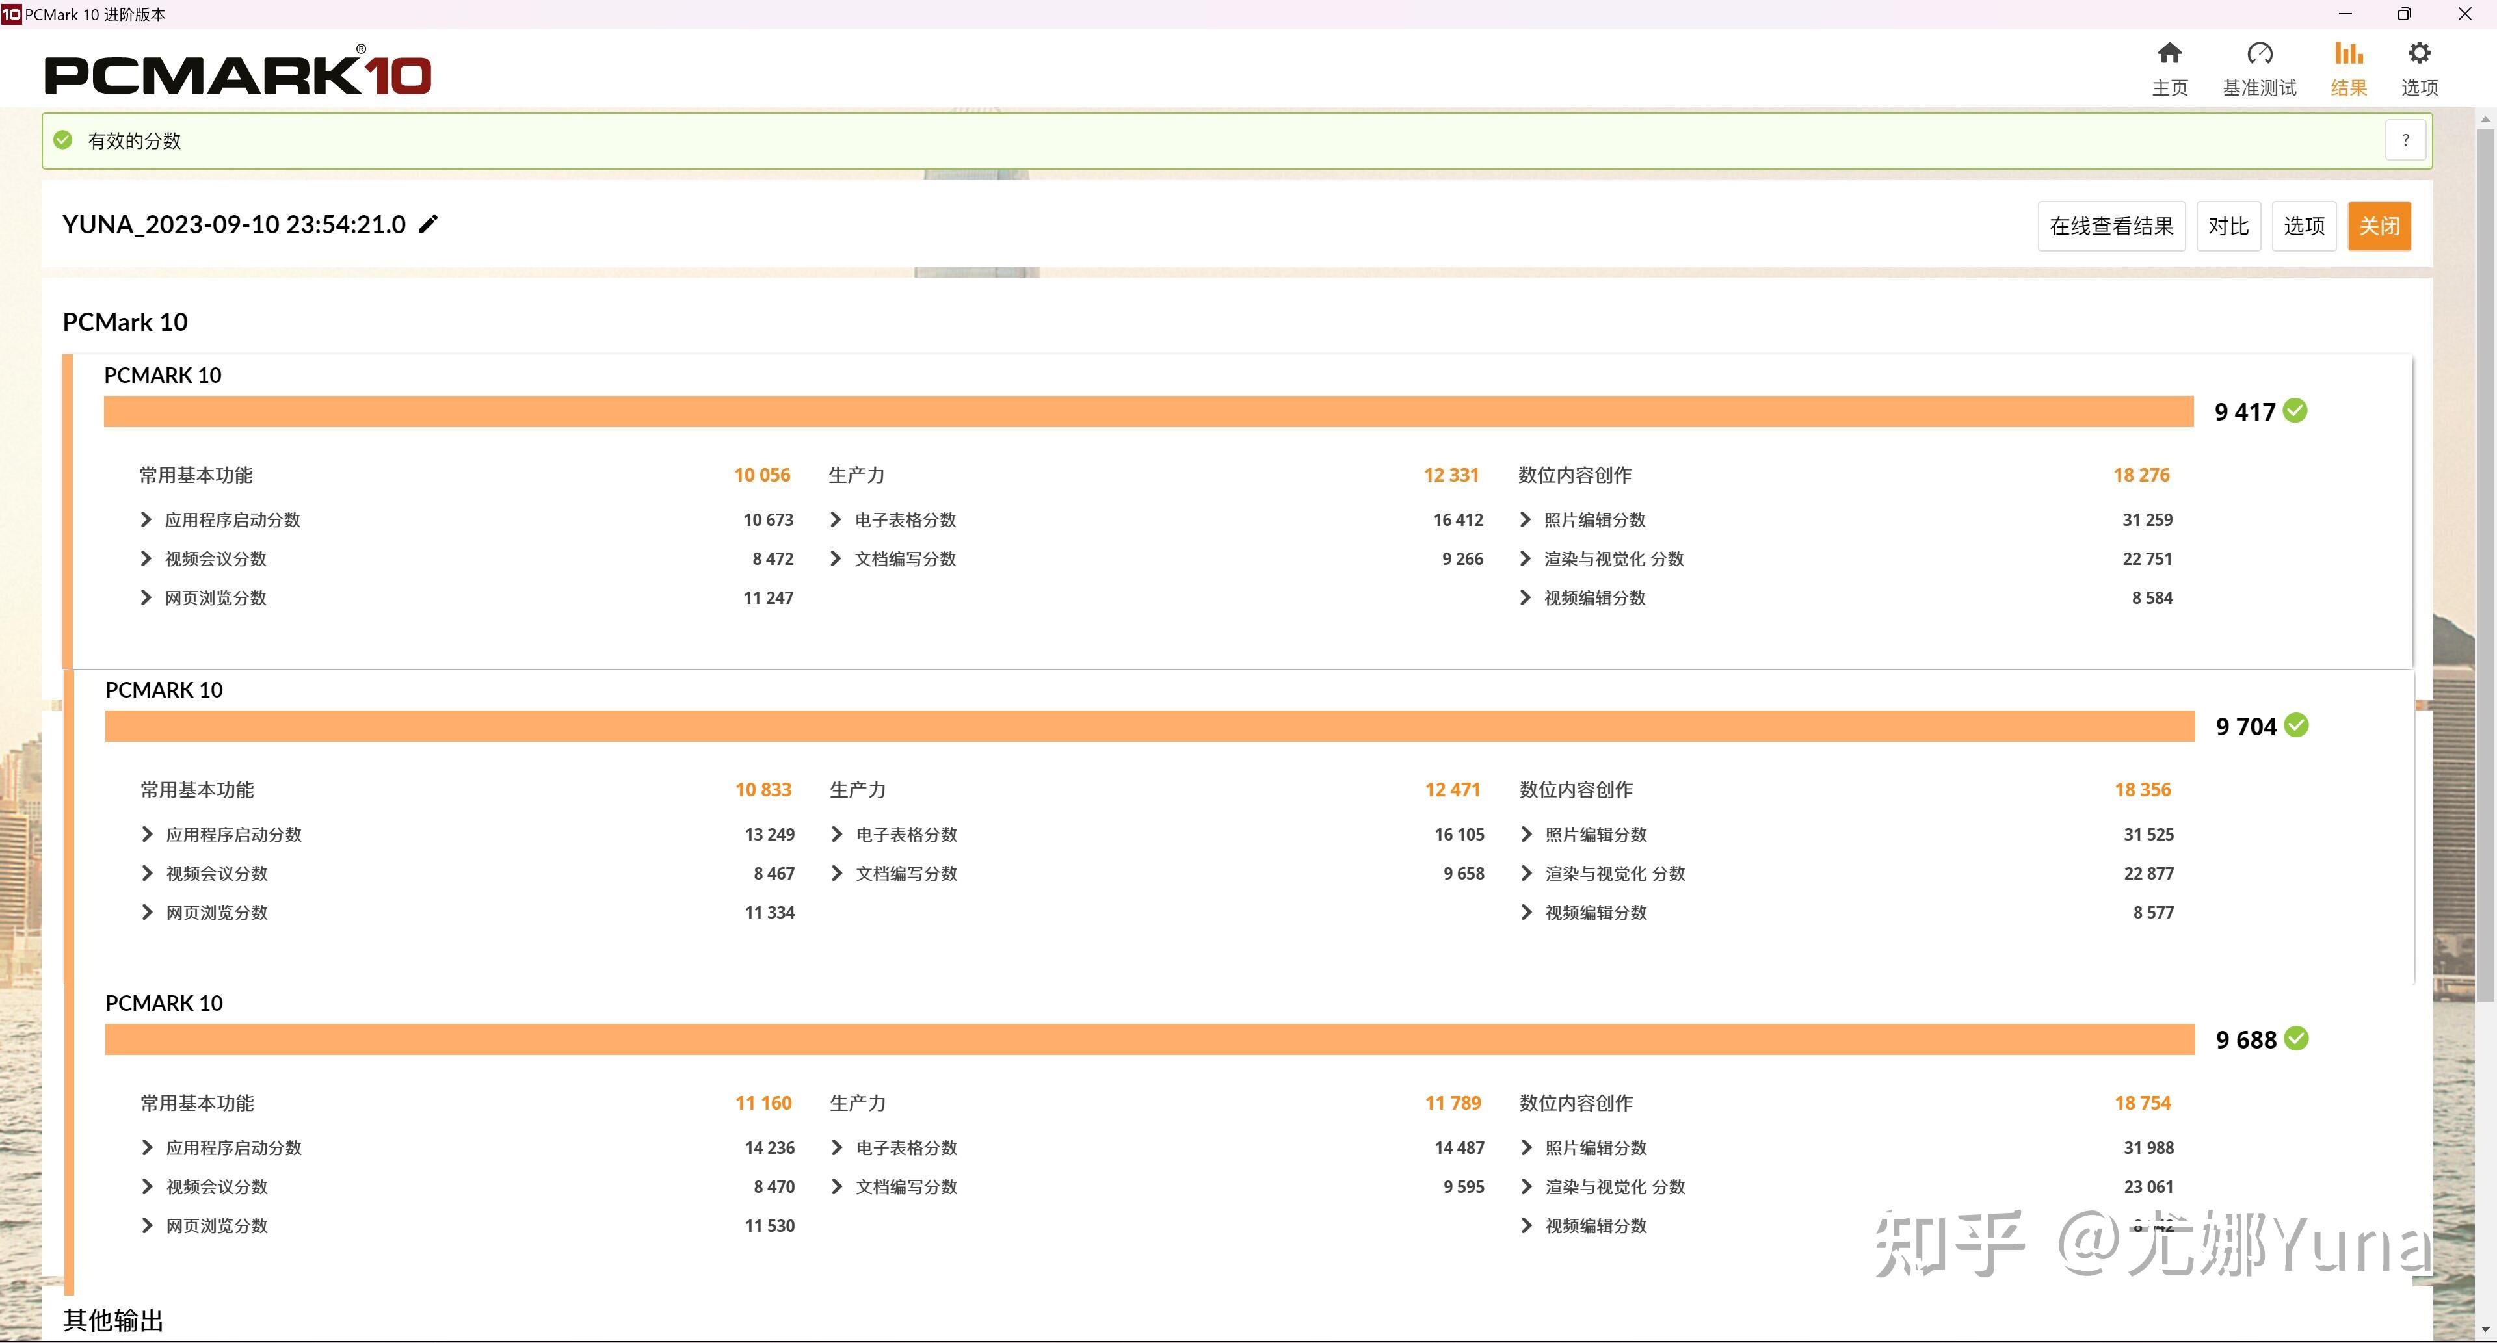Click the 选项 button beside 对比
This screenshot has height=1343, width=2497.
tap(2303, 227)
